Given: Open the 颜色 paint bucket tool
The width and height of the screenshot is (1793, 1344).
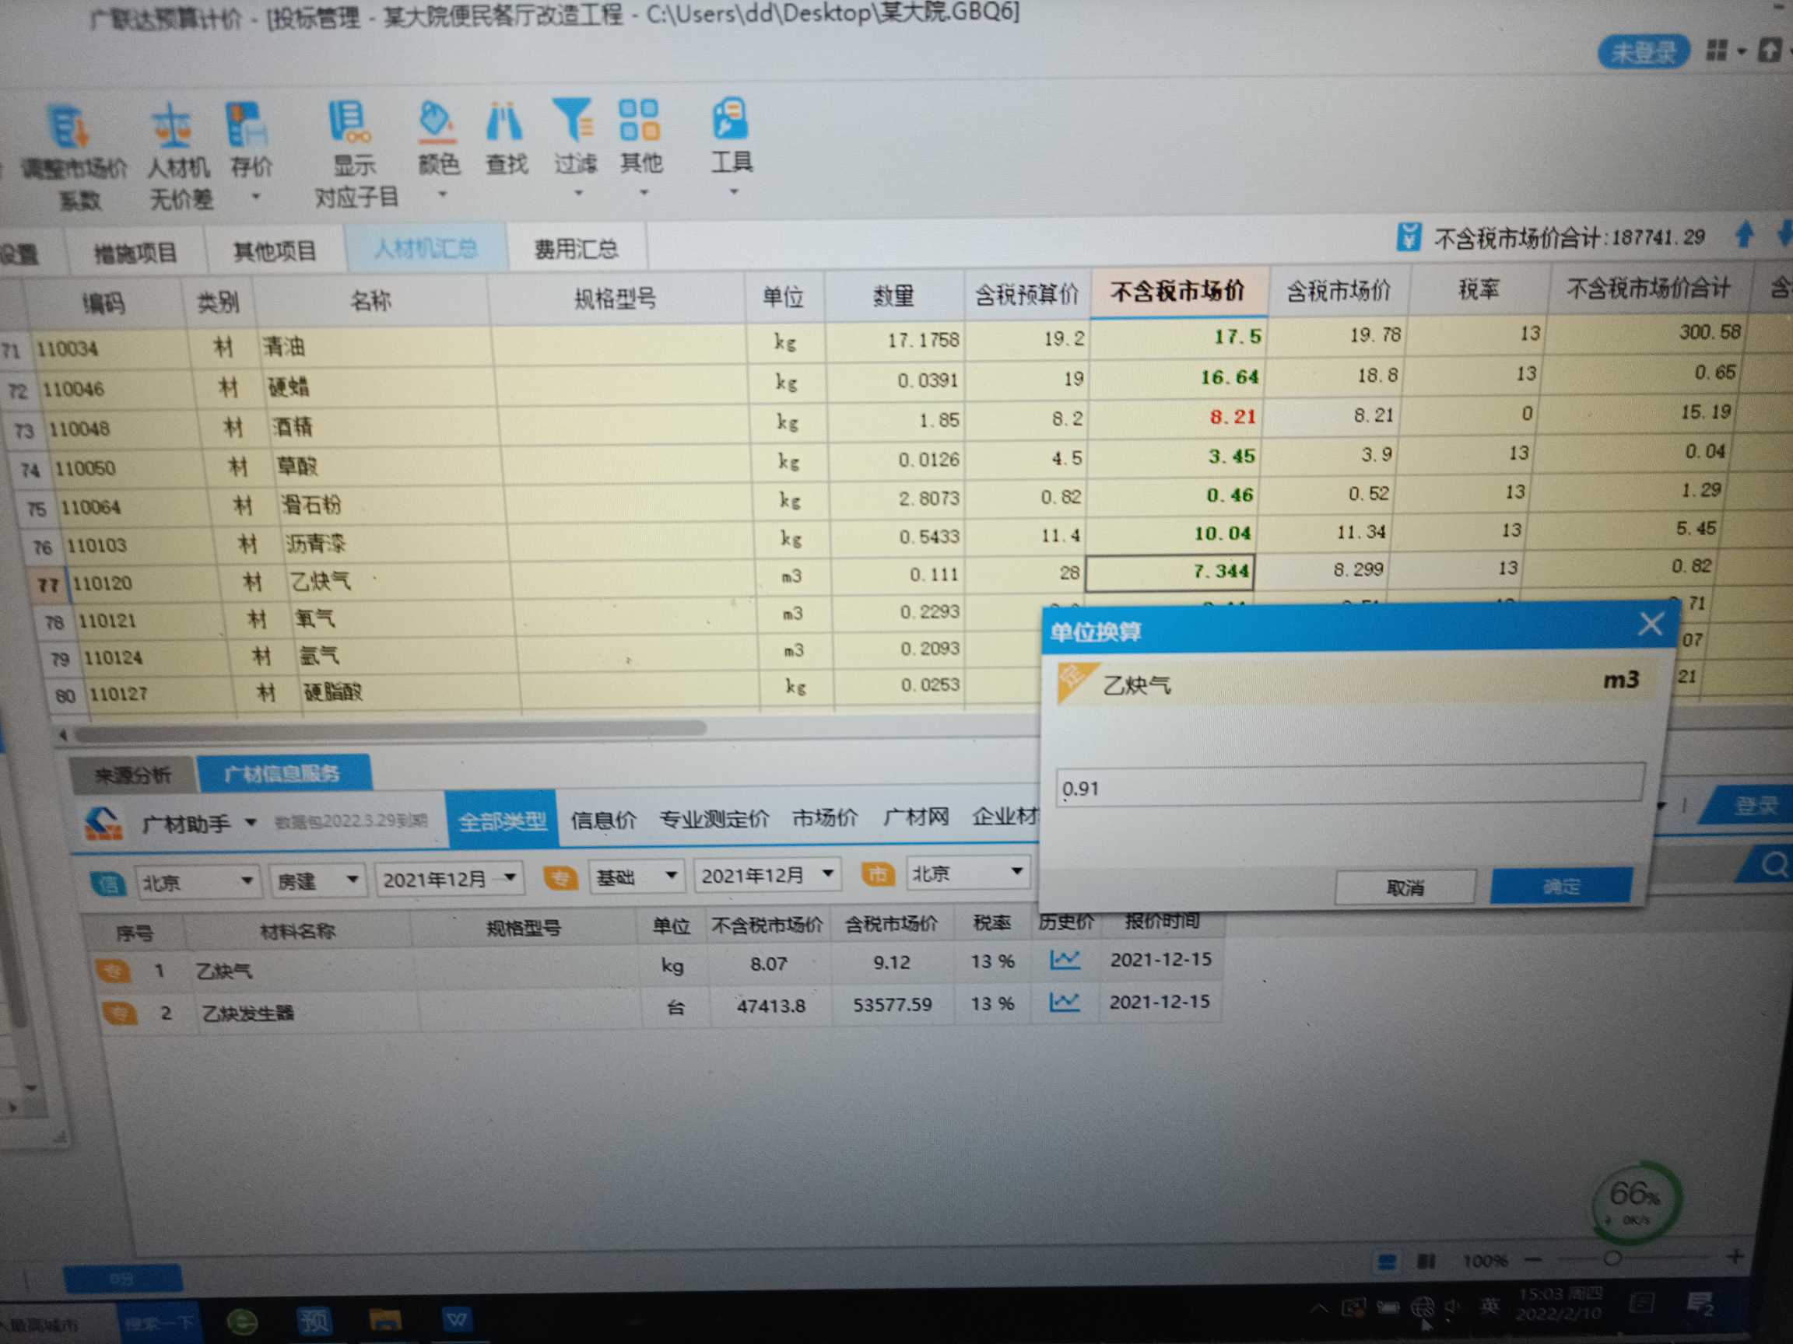Looking at the screenshot, I should click(x=437, y=121).
